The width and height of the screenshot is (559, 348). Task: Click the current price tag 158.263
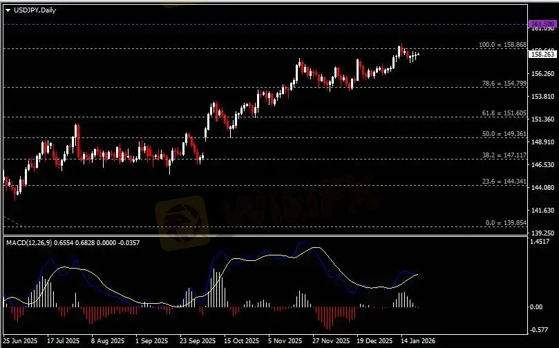click(541, 53)
